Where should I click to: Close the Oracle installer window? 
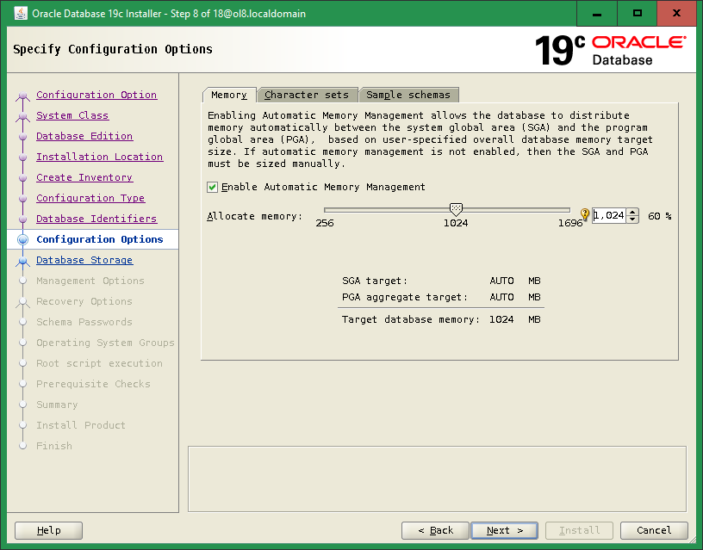click(676, 14)
